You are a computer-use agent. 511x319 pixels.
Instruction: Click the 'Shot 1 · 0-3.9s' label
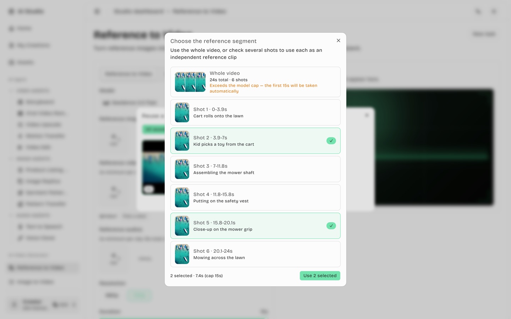coord(210,110)
